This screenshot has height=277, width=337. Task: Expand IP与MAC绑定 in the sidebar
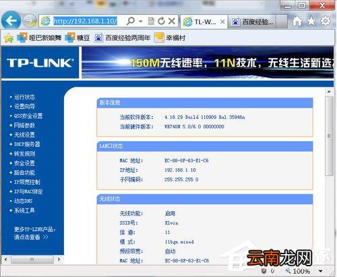tap(28, 192)
